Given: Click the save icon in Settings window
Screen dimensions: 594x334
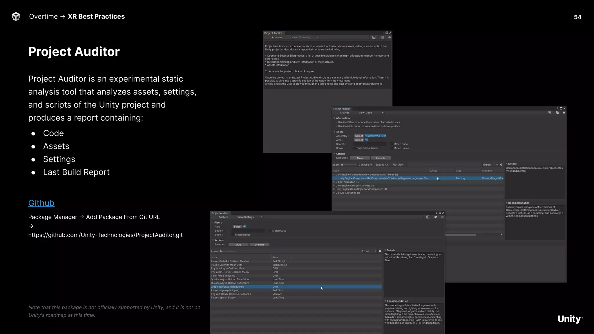Looking at the screenshot, I should 436,217.
